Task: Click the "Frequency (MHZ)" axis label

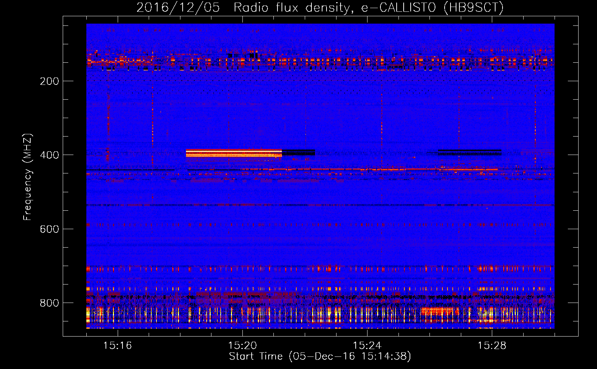Action: (28, 177)
